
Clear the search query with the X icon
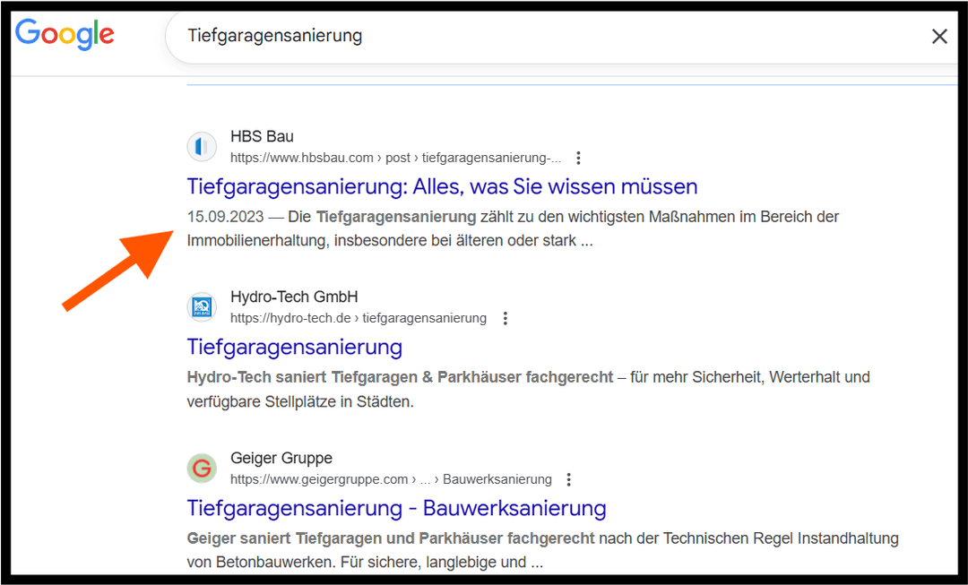tap(939, 36)
